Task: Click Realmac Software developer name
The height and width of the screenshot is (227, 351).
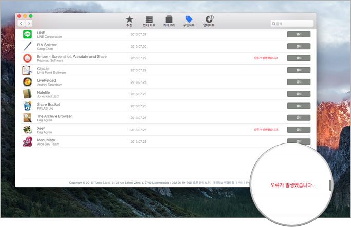Action: click(x=50, y=60)
